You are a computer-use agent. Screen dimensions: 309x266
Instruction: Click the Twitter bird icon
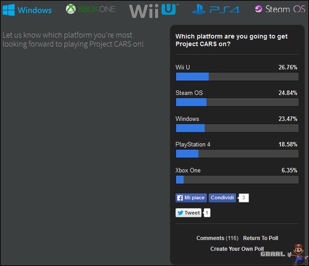coord(180,213)
